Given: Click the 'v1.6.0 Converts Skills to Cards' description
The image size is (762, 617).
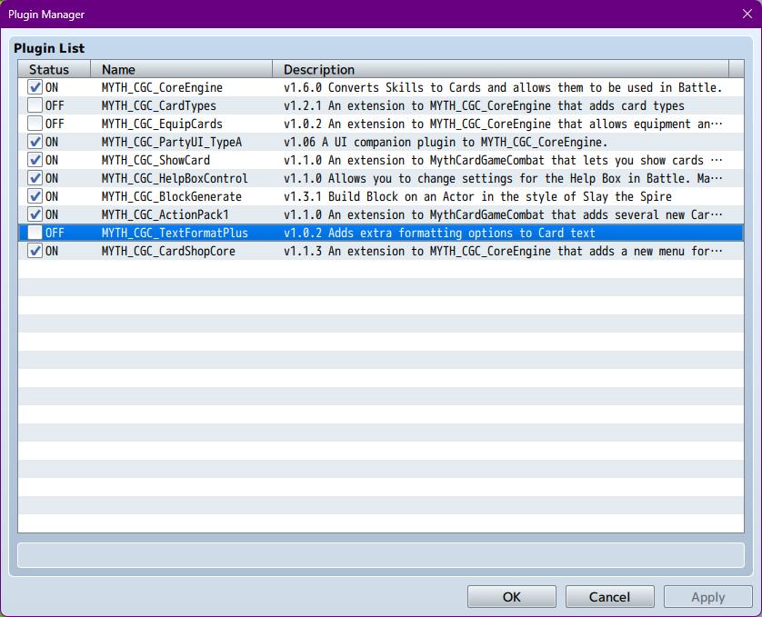Looking at the screenshot, I should pyautogui.click(x=503, y=87).
